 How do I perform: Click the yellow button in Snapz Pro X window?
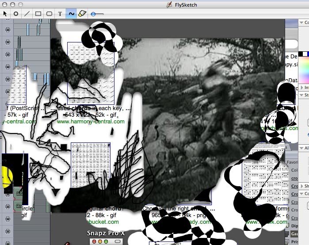tap(100, 241)
